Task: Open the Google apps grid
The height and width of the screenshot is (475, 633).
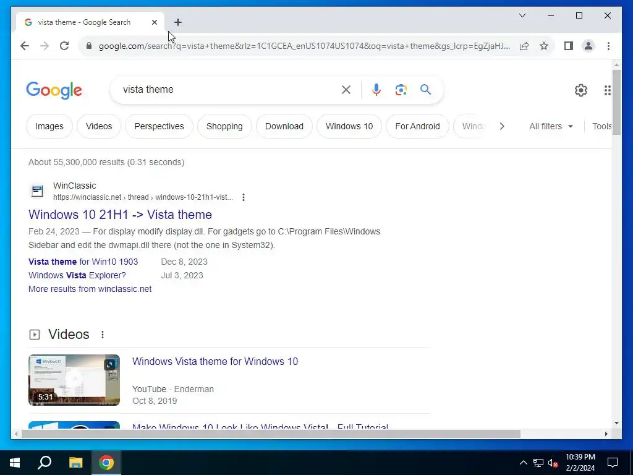Action: [607, 90]
